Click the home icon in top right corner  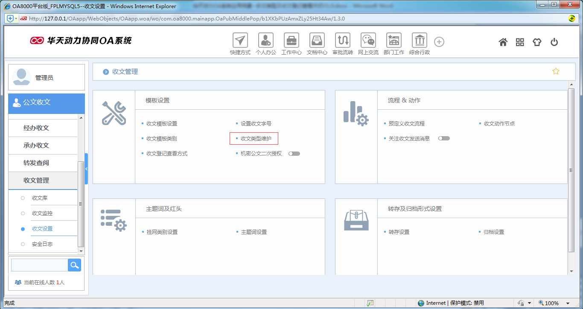click(503, 42)
